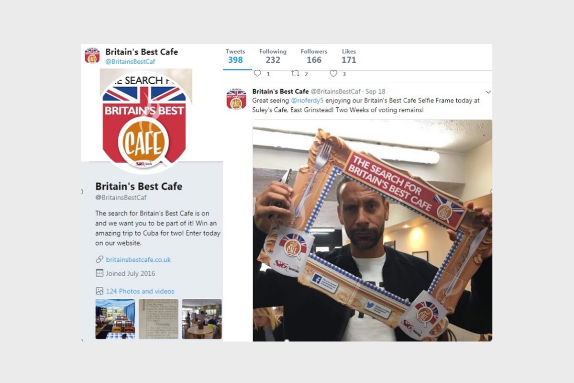Open the newspaper clipping photo thumbnail

tap(158, 319)
